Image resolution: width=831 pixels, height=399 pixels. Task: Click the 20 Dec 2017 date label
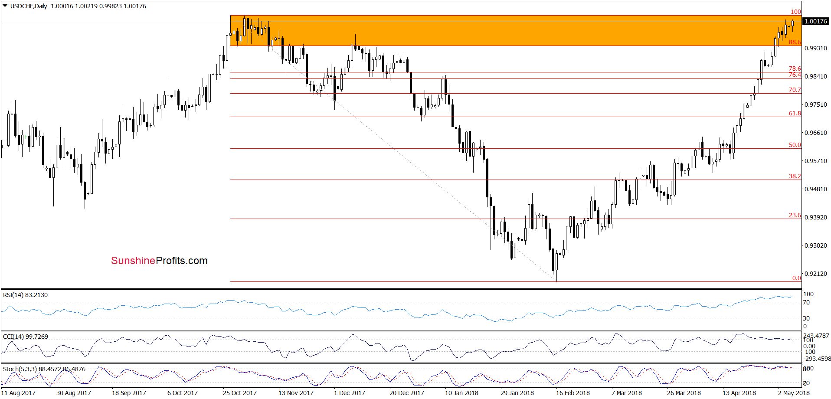[407, 393]
